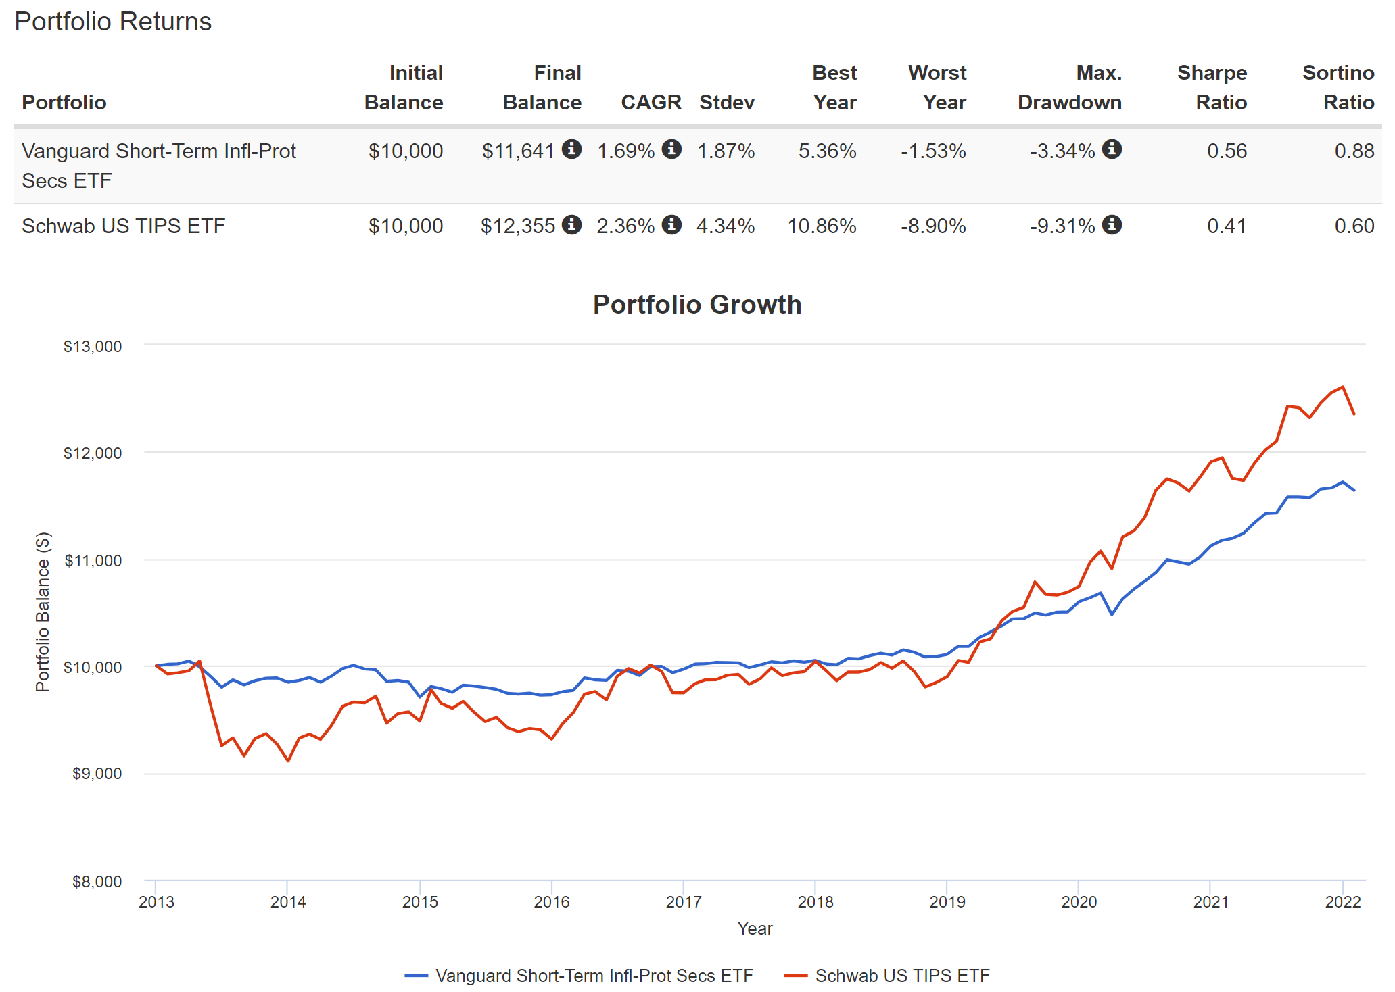Click info icon beside Schwab max drawdown -9.31%
Viewport: 1395px width, 992px height.
tap(1112, 224)
